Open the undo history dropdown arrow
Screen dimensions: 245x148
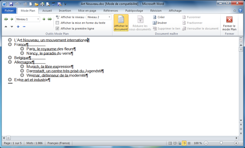(21, 4)
